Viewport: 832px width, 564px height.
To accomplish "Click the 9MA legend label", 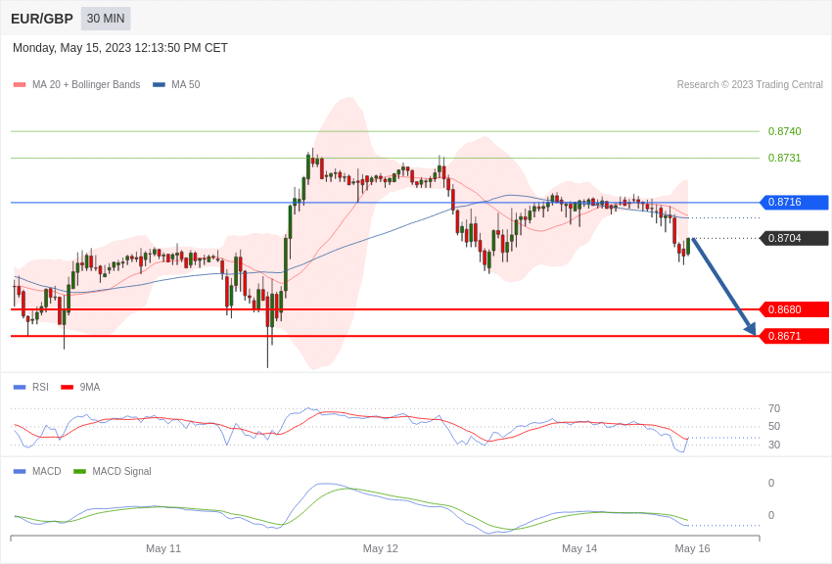I will coord(90,387).
